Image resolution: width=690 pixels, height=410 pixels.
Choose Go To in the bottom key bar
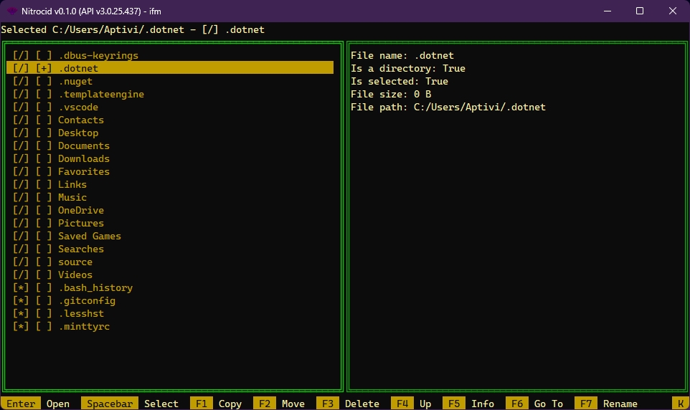click(x=548, y=404)
